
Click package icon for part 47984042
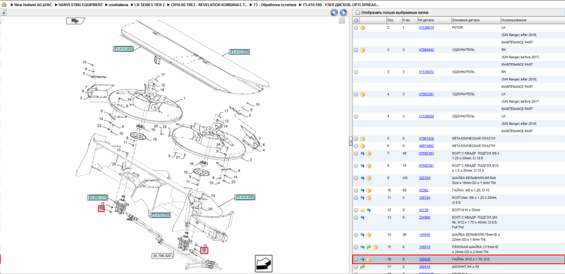click(x=363, y=50)
